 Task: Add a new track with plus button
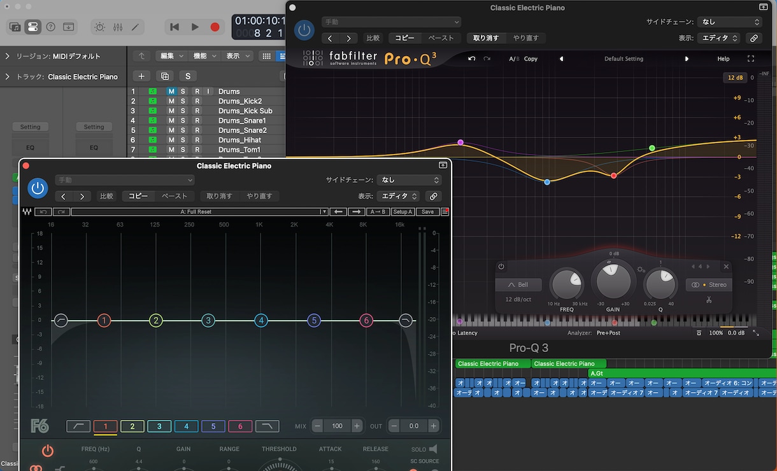[141, 76]
